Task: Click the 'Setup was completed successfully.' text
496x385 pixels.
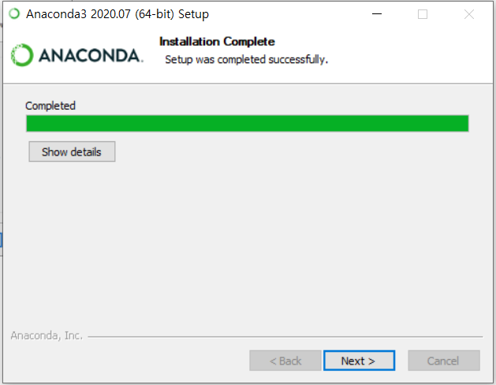Action: (x=246, y=59)
